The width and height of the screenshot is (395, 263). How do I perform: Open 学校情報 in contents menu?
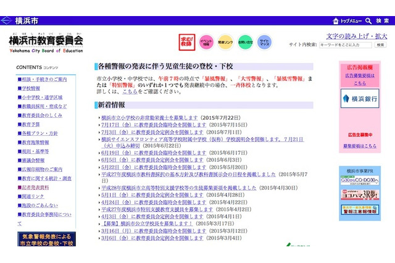(29, 88)
